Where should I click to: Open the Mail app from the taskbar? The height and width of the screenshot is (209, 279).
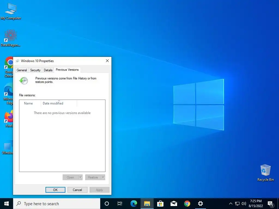pos(174,204)
